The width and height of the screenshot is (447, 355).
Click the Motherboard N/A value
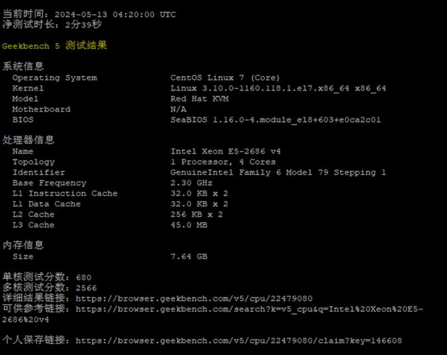[x=178, y=109]
